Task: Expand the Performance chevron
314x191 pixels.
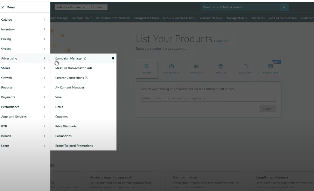Action: tap(44, 107)
